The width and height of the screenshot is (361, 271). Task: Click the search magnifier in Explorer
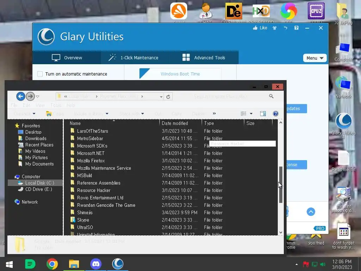tap(271, 96)
